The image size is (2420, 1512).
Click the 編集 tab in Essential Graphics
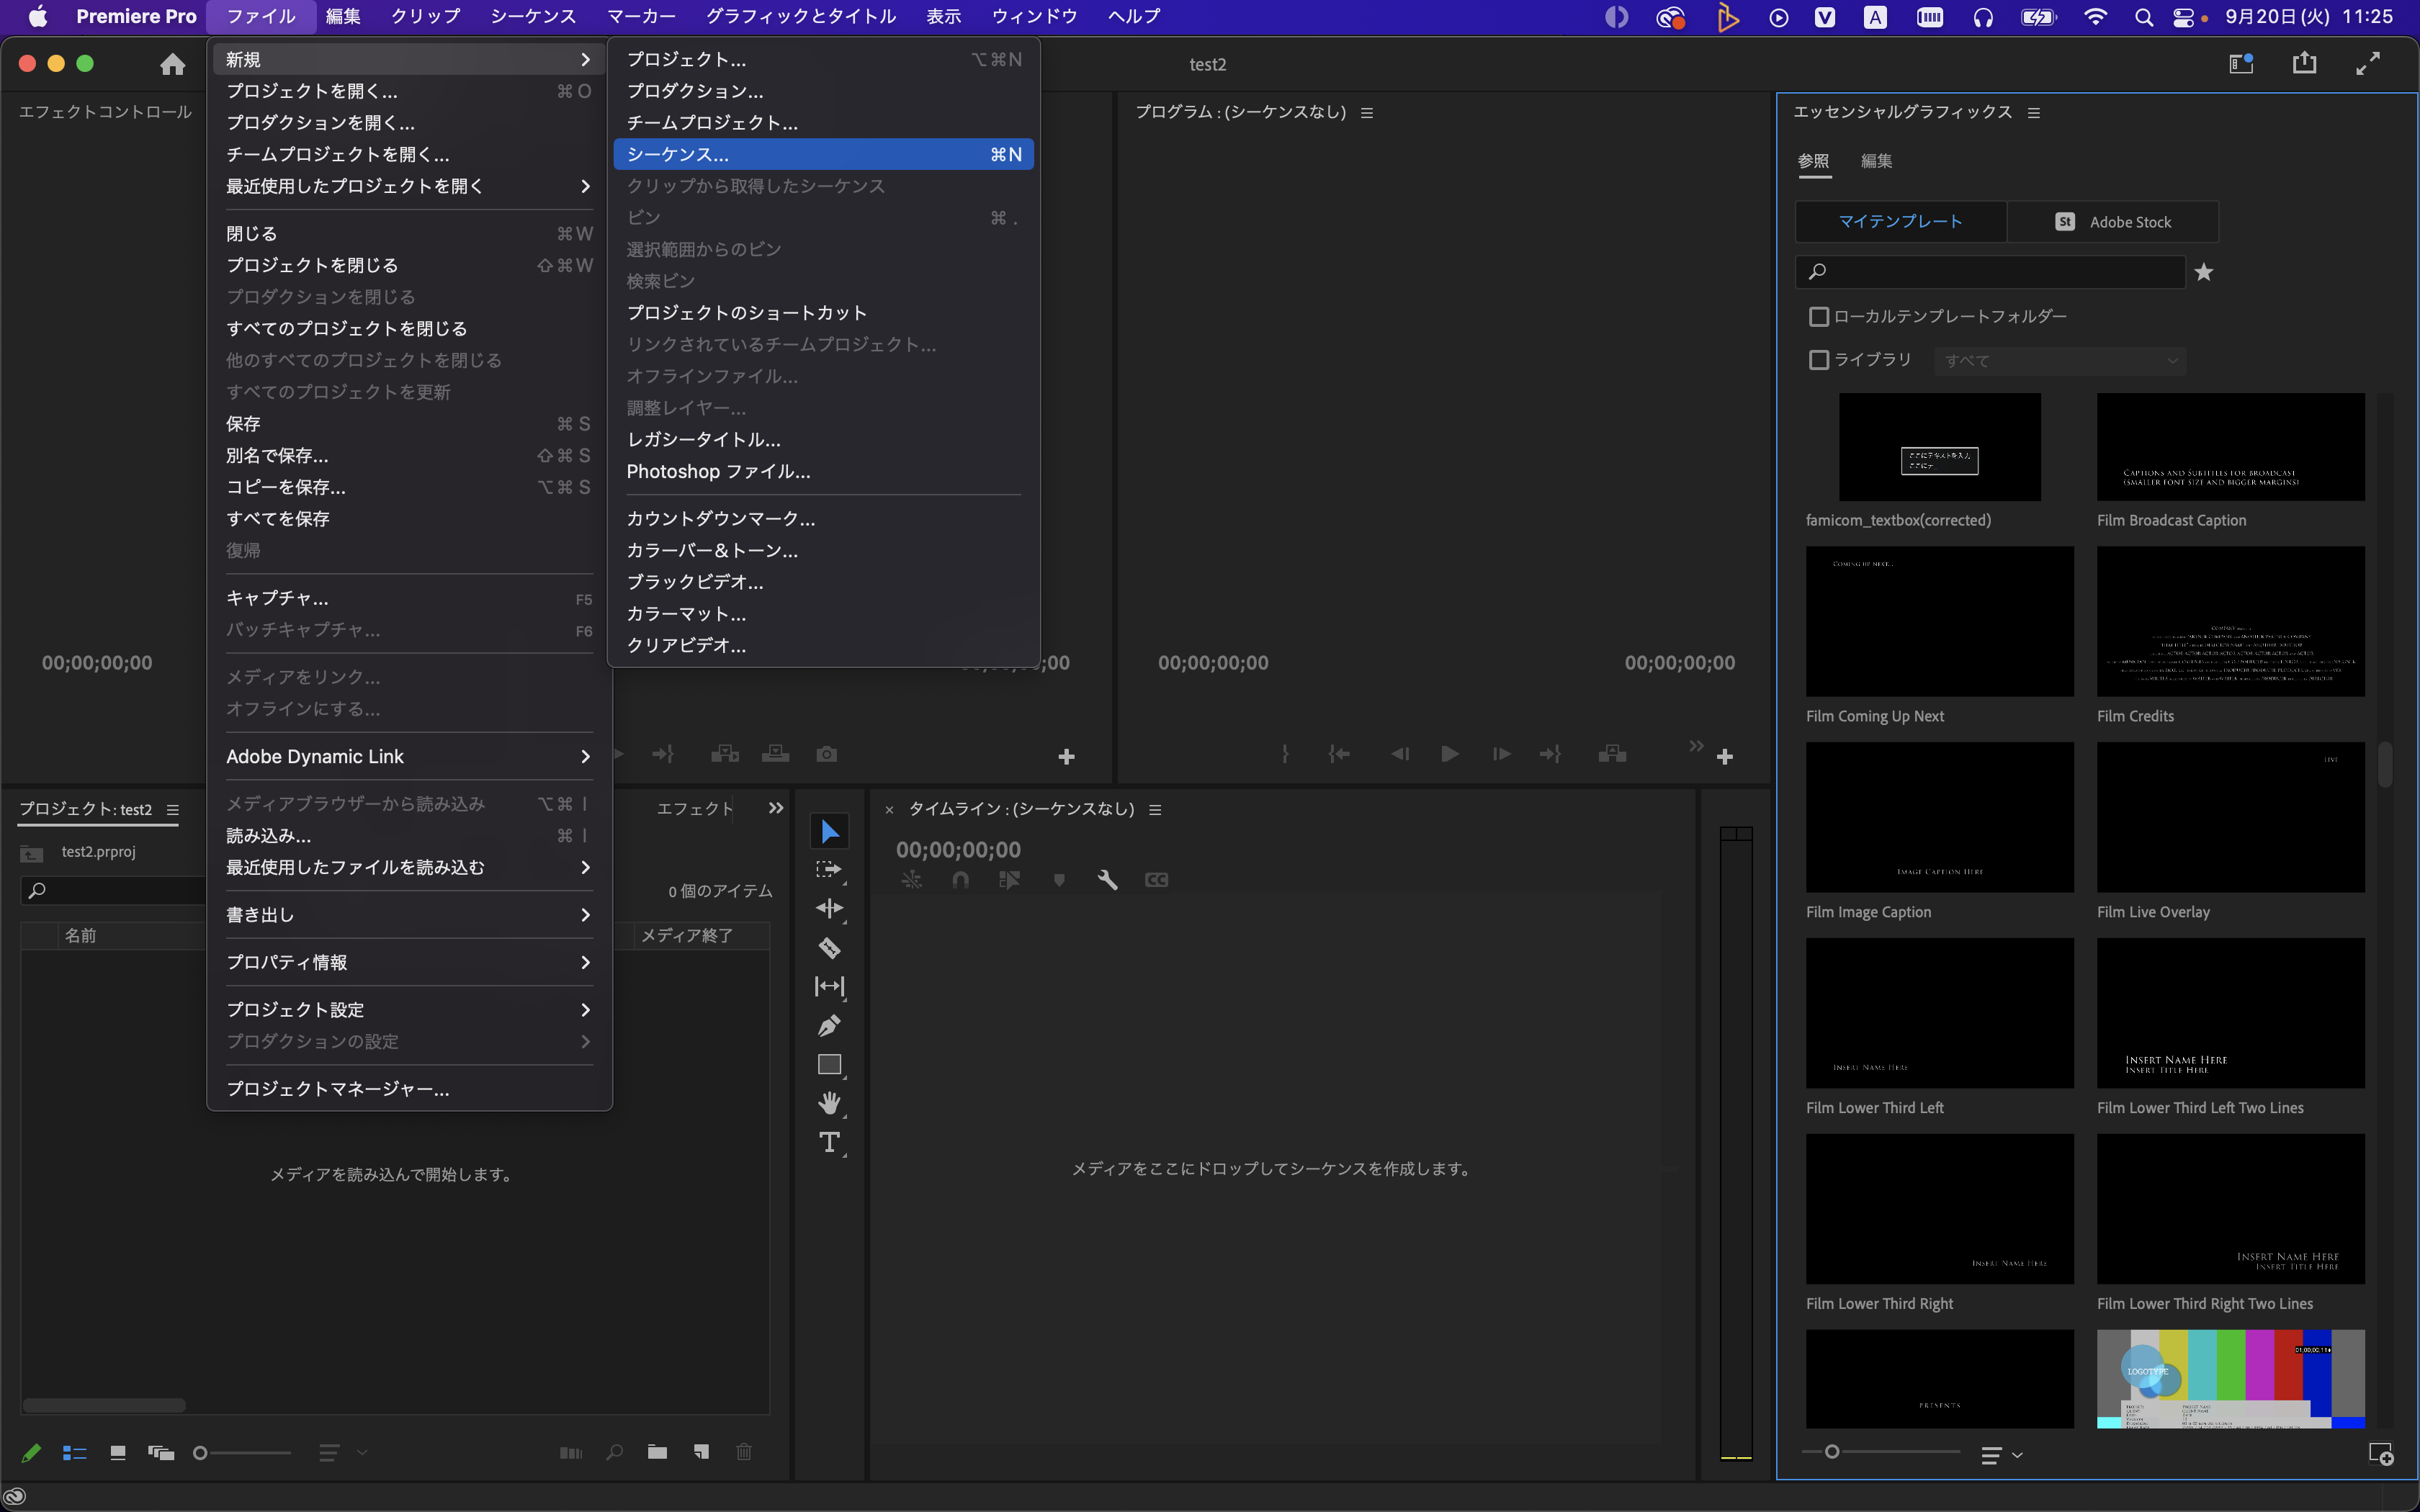tap(1875, 161)
